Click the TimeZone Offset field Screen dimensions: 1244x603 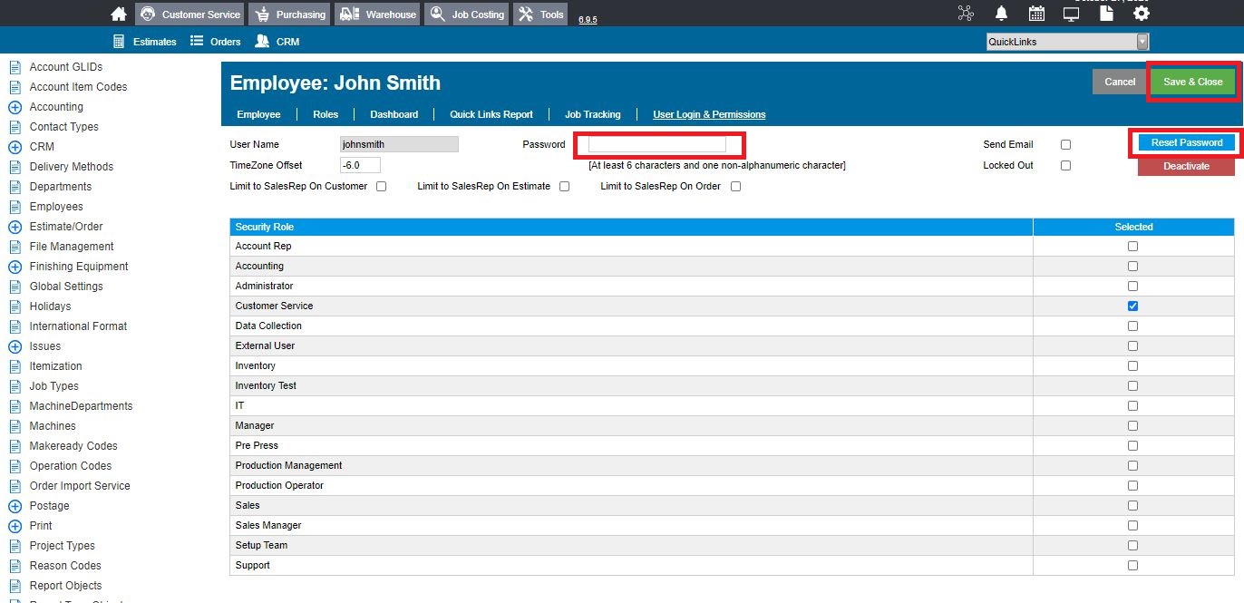click(x=360, y=165)
